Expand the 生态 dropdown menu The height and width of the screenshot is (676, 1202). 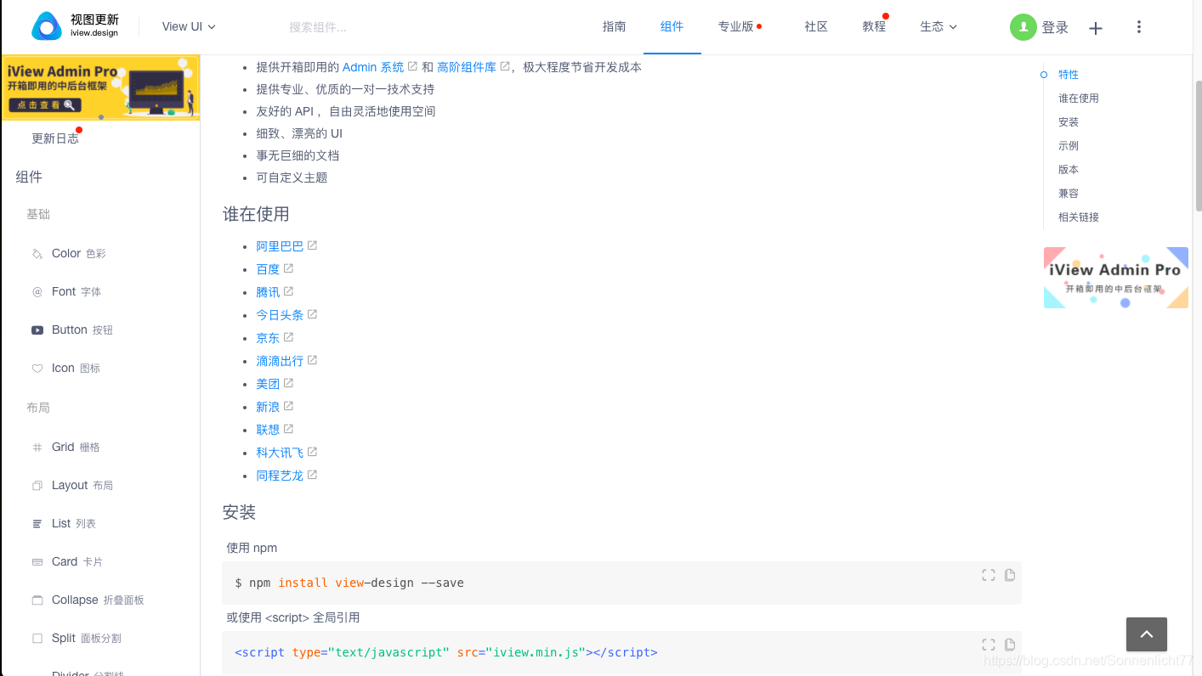point(938,26)
